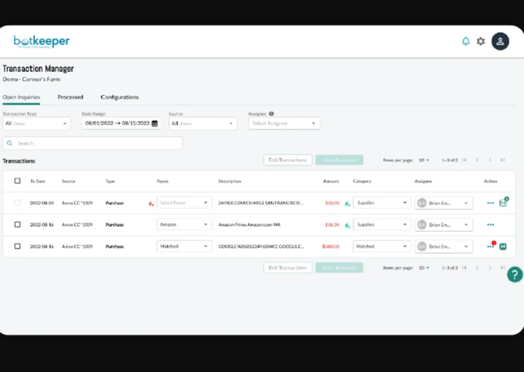524x372 pixels.
Task: Open Supplies category dropdown on Amazon row
Action: [x=382, y=224]
